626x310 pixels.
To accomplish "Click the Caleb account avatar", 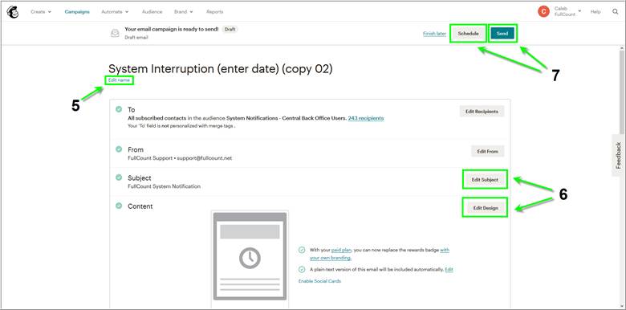I will (x=543, y=11).
